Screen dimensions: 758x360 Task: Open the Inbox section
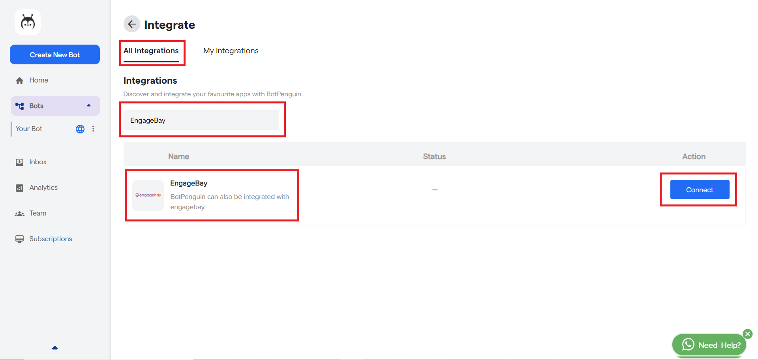[x=38, y=162]
